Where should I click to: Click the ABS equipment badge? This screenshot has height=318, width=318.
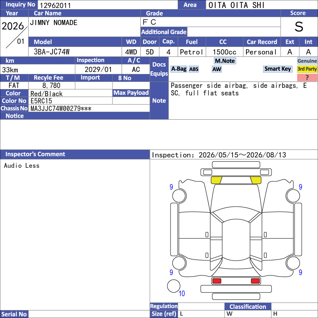tap(194, 69)
